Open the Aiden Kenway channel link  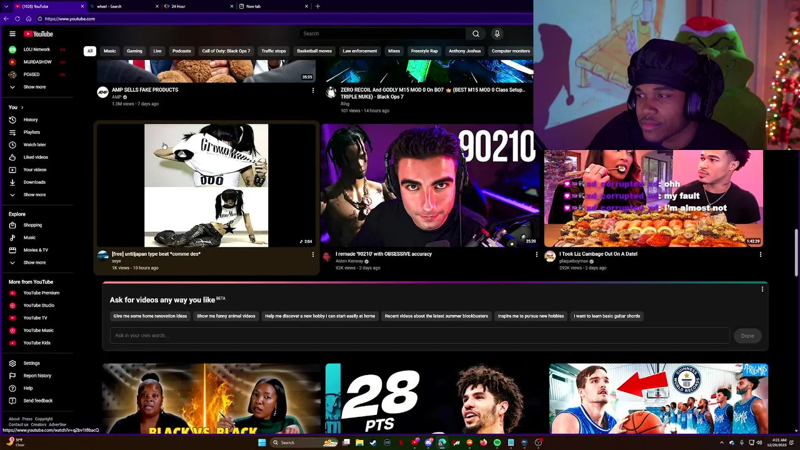(349, 261)
